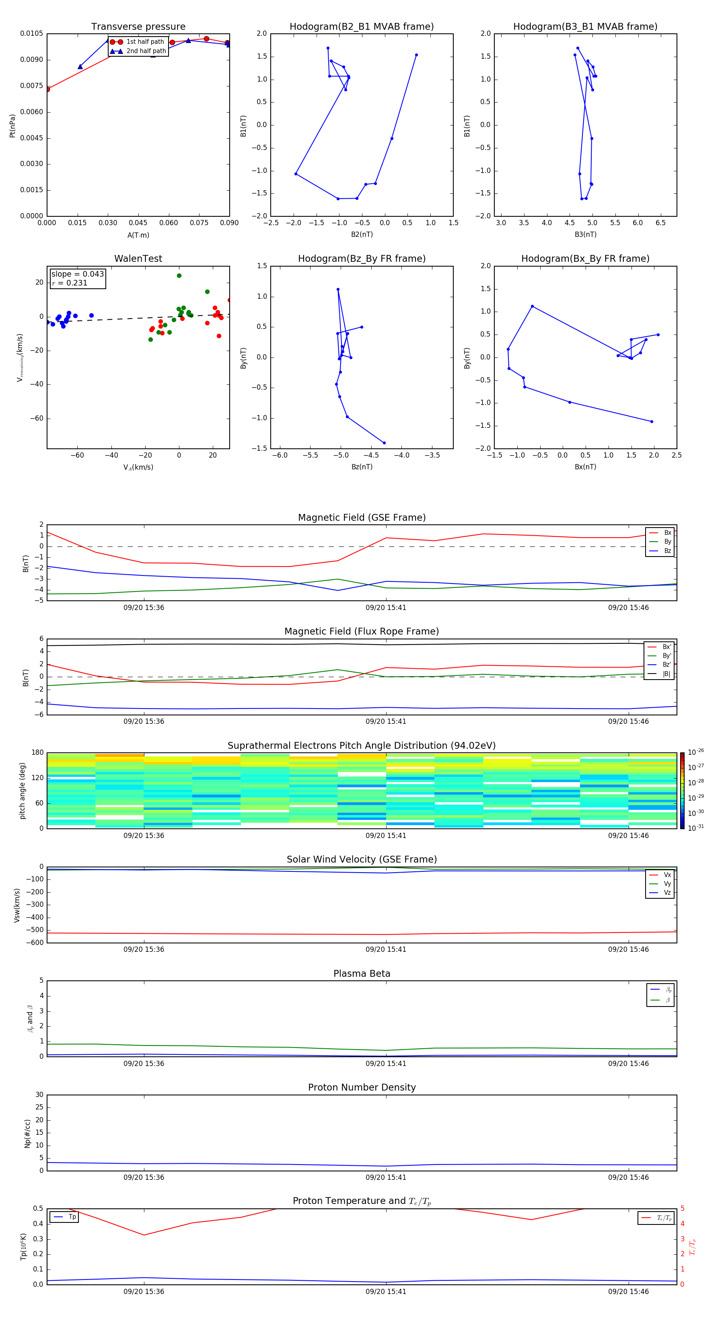This screenshot has height=1327, width=724.
Task: Select the |B| legend entry in Flux Rope plot
Action: click(x=659, y=674)
